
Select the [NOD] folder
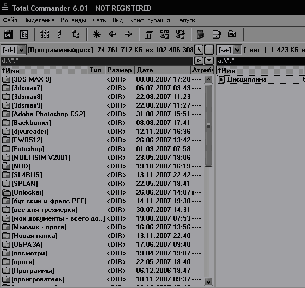coord(102,166)
